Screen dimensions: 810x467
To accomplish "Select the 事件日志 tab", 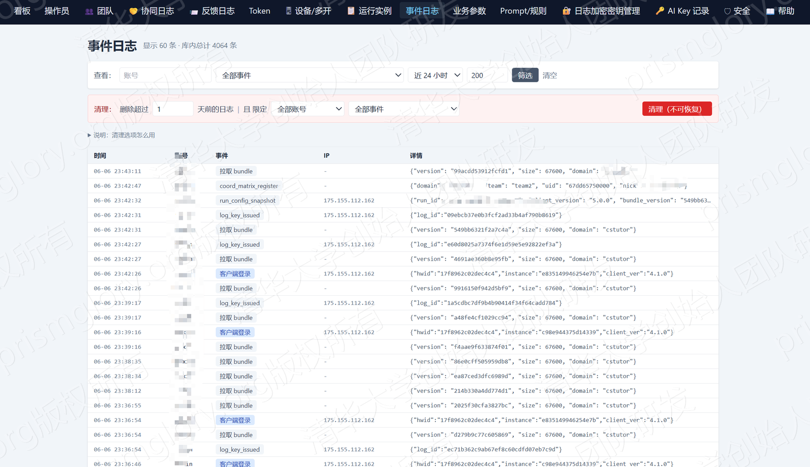I will tap(422, 11).
